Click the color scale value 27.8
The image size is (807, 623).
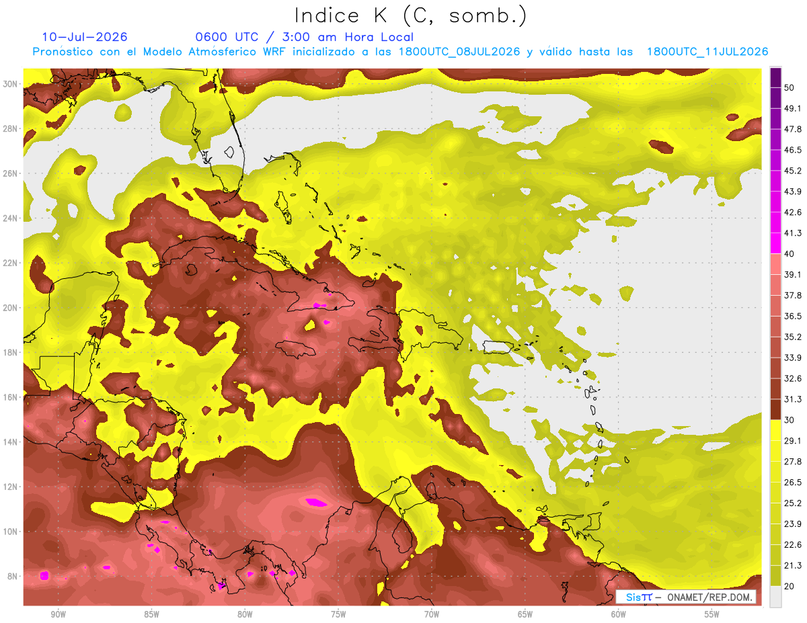[x=794, y=462]
